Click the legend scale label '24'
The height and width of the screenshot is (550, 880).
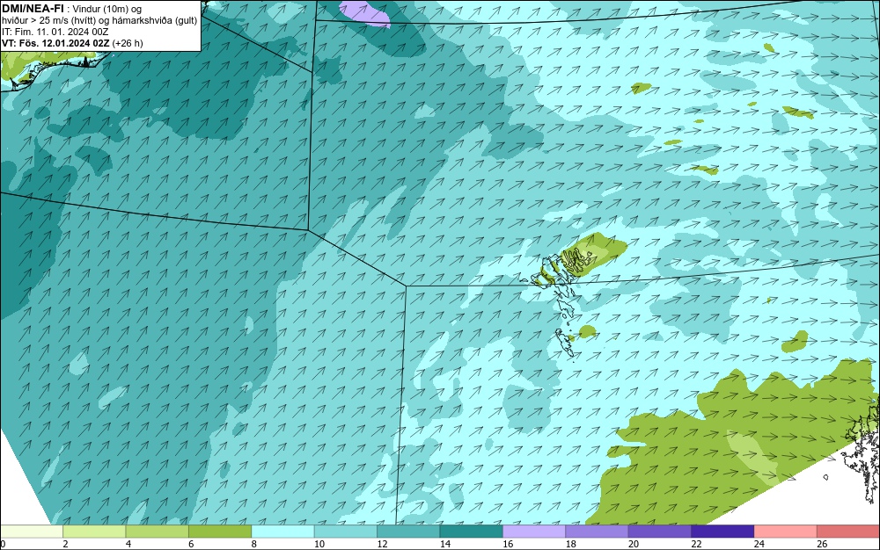coord(759,544)
